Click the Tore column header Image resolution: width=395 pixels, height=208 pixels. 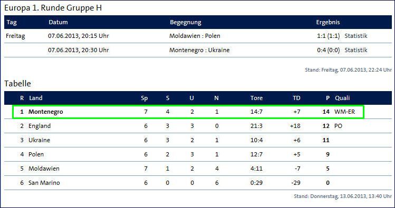(256, 98)
